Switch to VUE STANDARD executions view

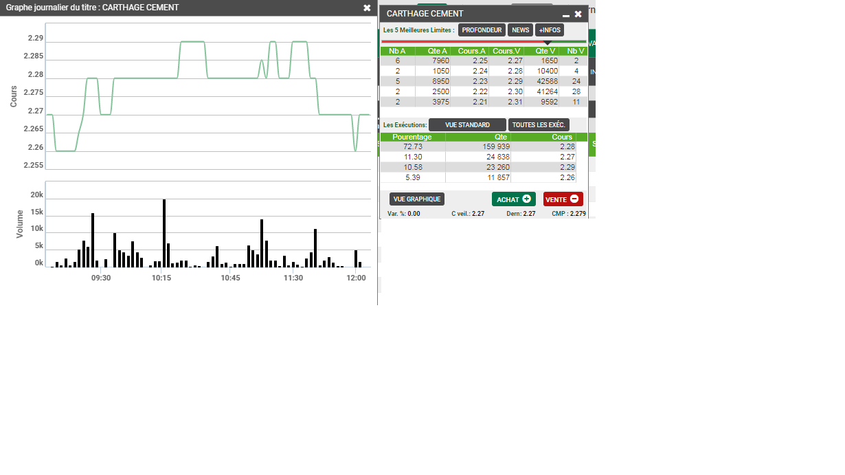click(x=467, y=125)
